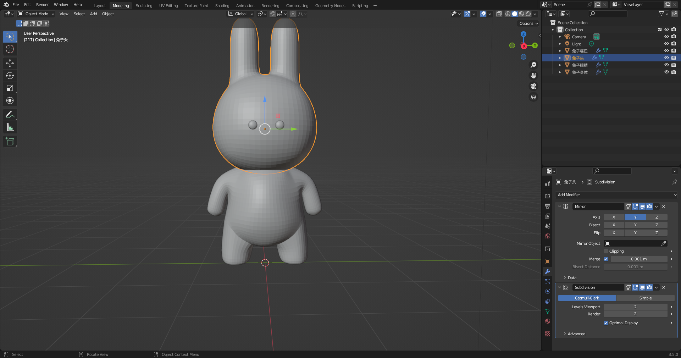Expand the Advanced section of Subdivision

coord(574,334)
